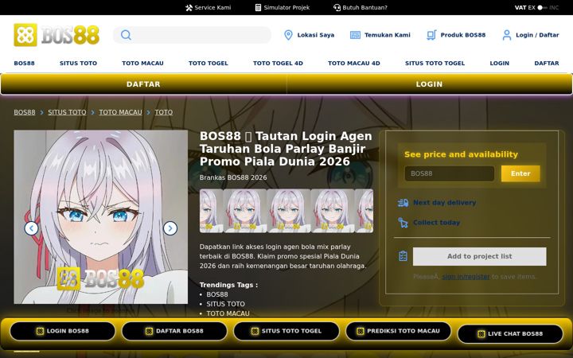The image size is (573, 358).
Task: Open BOS88 breadcrumb link
Action: click(25, 112)
